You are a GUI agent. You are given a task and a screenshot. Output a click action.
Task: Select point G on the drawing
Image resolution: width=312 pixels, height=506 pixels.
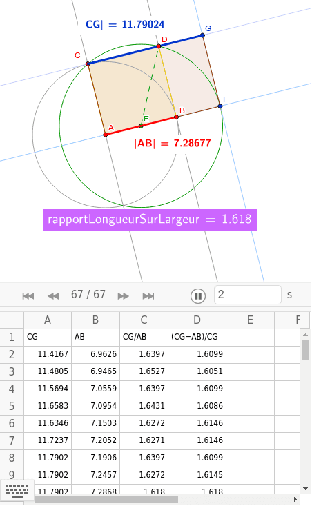pyautogui.click(x=202, y=35)
